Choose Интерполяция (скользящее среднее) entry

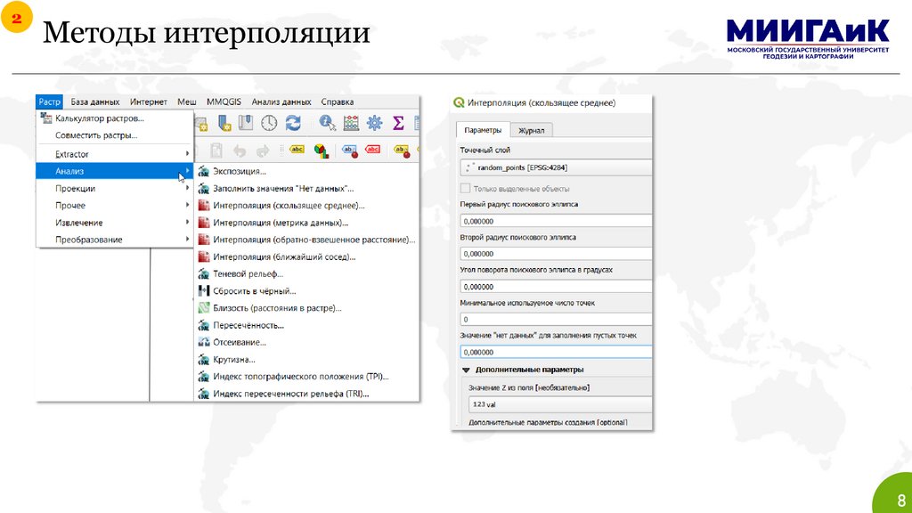point(289,206)
